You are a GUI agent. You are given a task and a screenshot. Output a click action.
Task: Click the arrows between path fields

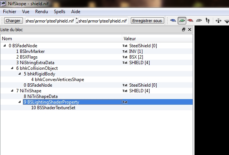tap(77, 21)
